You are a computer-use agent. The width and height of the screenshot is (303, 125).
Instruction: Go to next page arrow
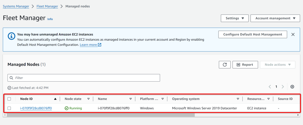tap(283, 87)
